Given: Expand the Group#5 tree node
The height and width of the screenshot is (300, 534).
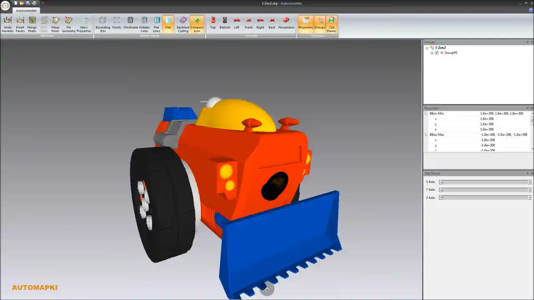Looking at the screenshot, I should (432, 52).
